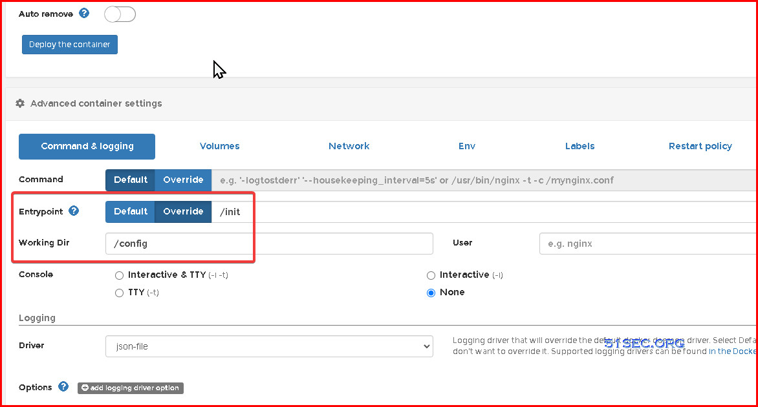The image size is (758, 407).
Task: Switch to the Volumes tab
Action: [219, 146]
